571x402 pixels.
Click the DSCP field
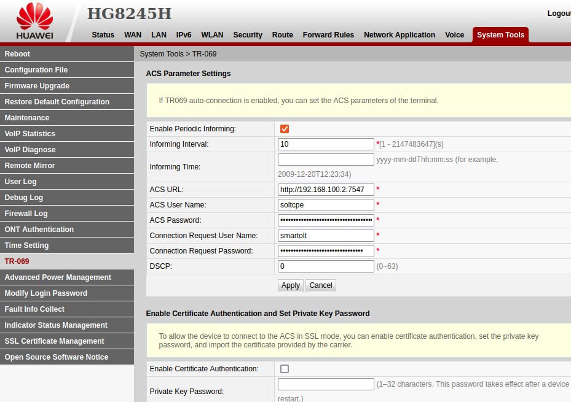click(326, 266)
